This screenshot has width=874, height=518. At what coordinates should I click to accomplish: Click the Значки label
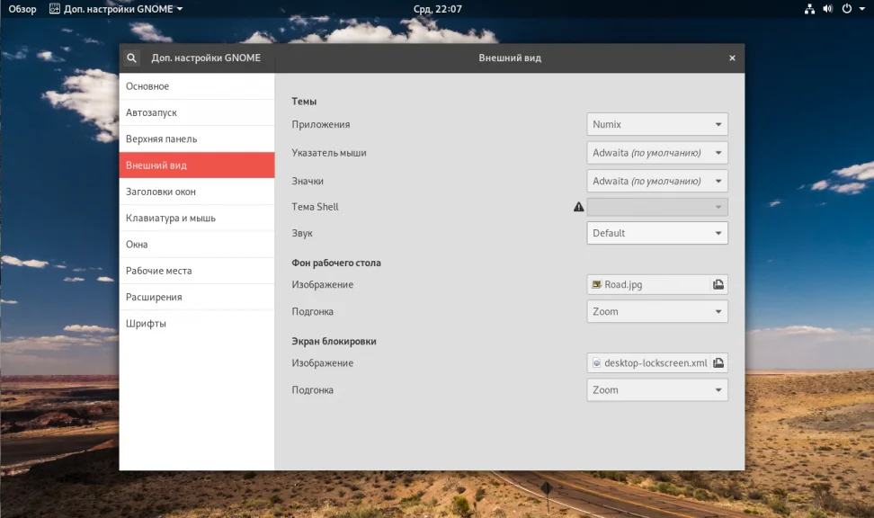click(x=308, y=182)
